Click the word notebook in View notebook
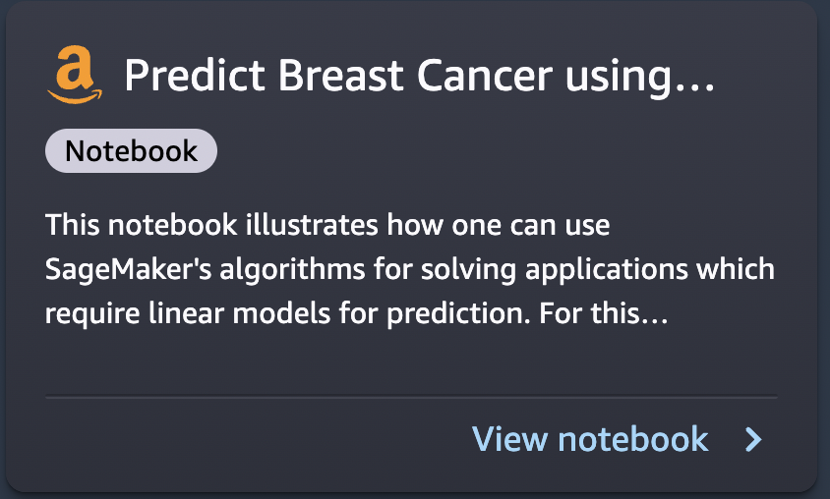The image size is (830, 499). 633,439
